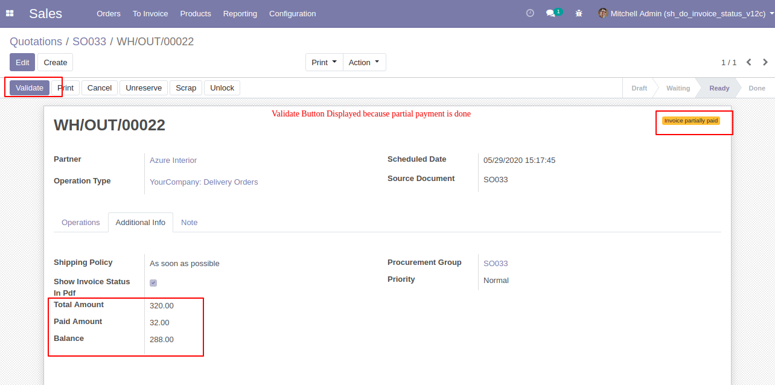Open the conversations chat icon

pyautogui.click(x=553, y=13)
